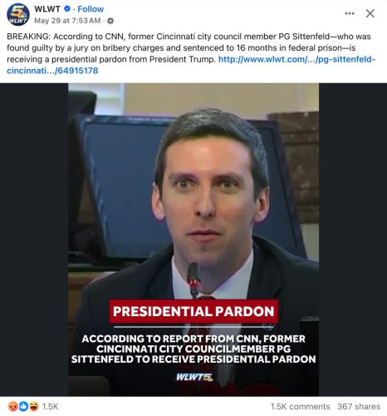This screenshot has height=416, width=387.
Task: Open the 1.5K comments section
Action: point(301,407)
